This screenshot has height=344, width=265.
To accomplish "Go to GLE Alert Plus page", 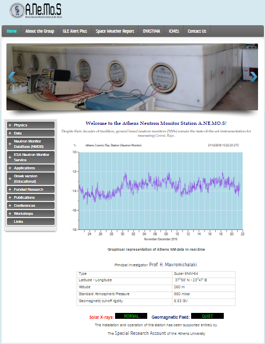I will click(75, 31).
